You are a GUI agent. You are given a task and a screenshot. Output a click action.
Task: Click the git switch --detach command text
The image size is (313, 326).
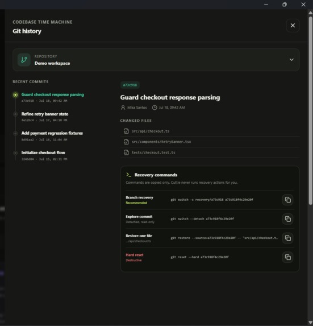click(202, 218)
